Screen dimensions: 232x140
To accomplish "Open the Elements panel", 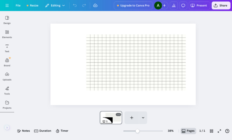I will tap(7, 34).
